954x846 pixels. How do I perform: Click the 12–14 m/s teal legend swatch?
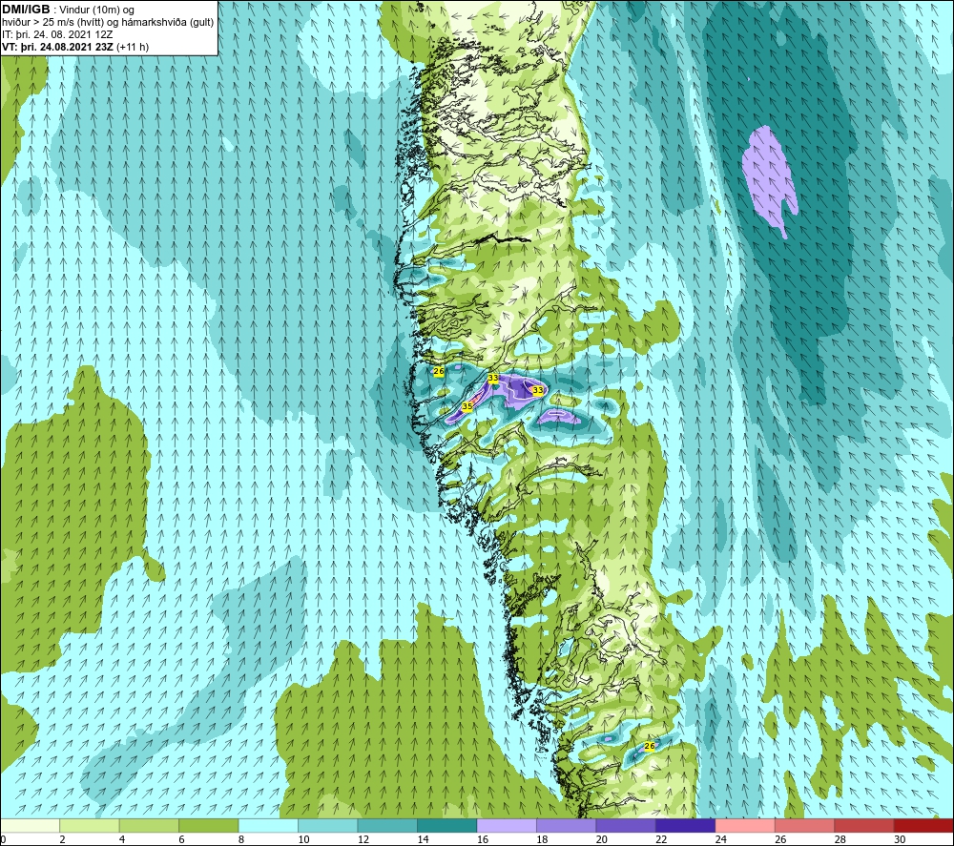387,825
